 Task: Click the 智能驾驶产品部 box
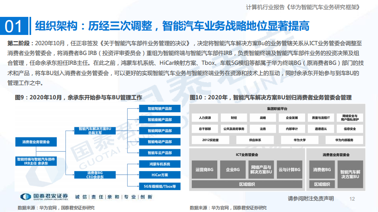click(x=159, y=109)
